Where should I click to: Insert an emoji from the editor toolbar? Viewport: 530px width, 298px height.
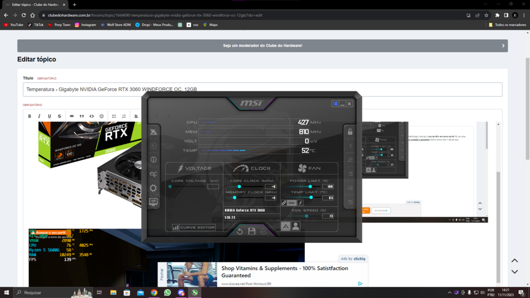tap(102, 116)
